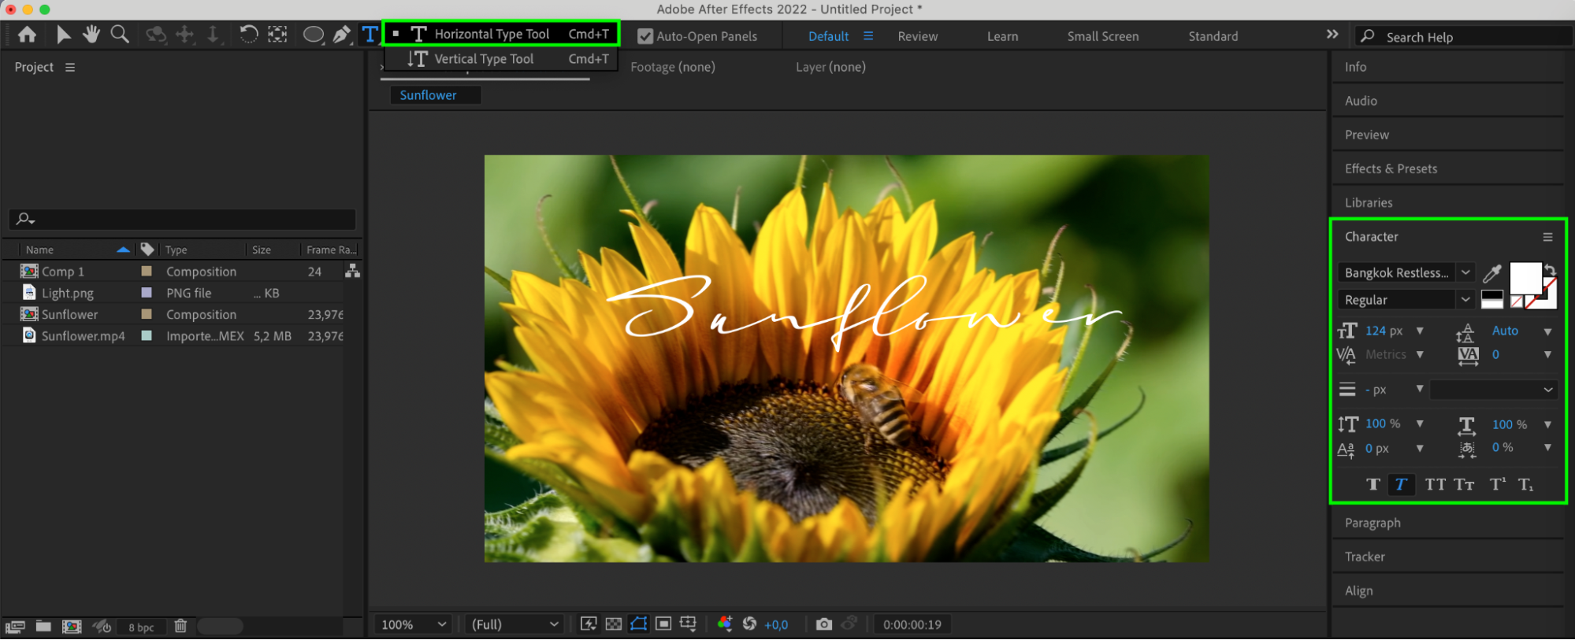This screenshot has width=1575, height=640.
Task: Click the 8 bpc color depth button
Action: [x=141, y=627]
